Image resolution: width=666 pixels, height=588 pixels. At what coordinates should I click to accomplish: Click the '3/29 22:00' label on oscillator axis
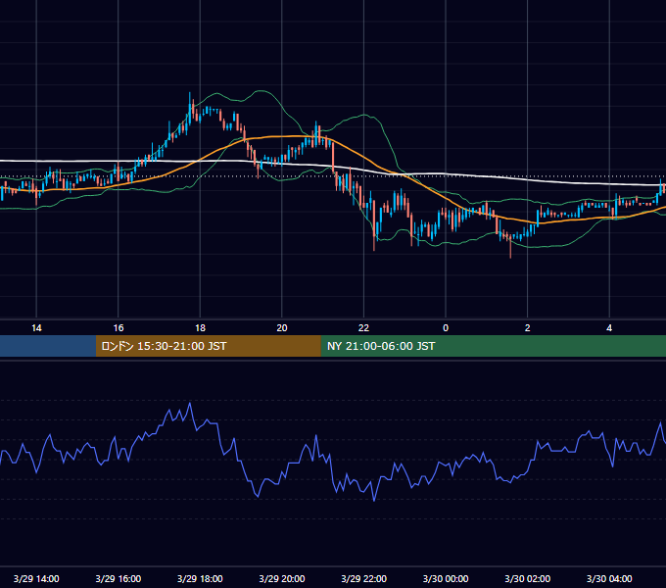coord(363,578)
